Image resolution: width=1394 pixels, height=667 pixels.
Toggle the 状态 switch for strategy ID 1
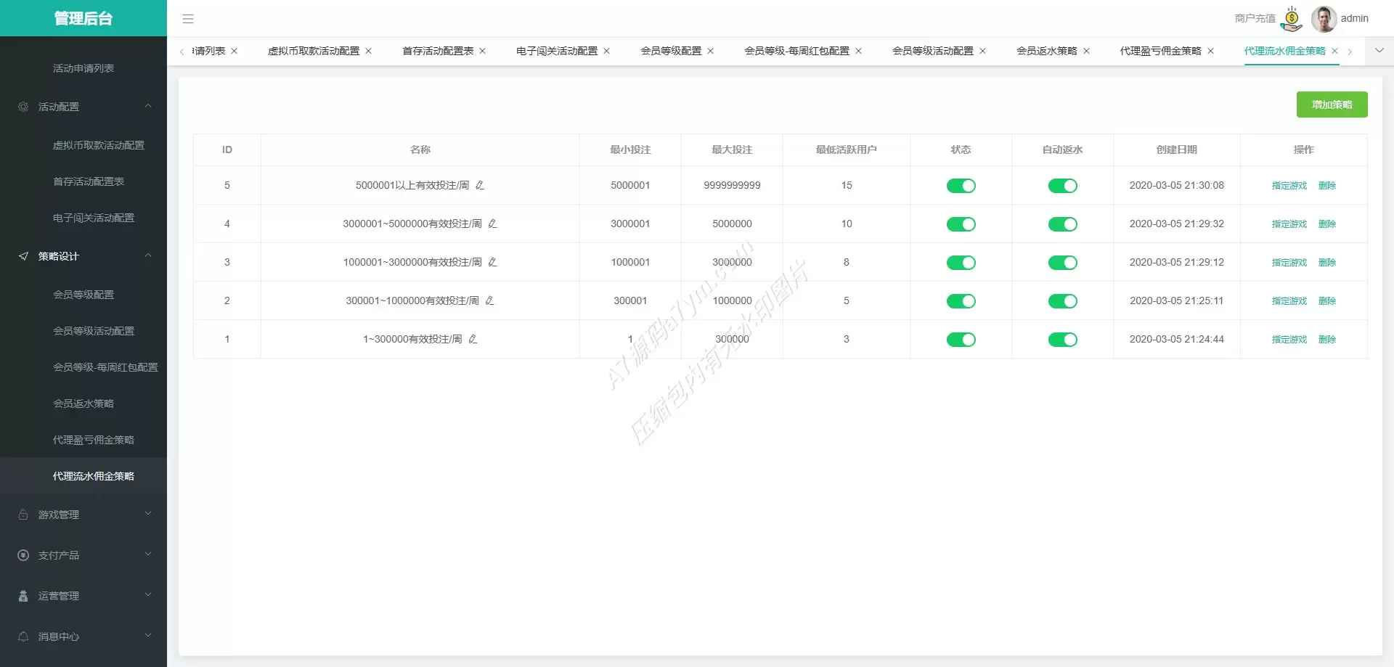961,340
